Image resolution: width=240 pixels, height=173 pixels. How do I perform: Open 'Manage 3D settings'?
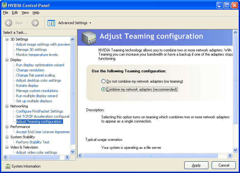(x=32, y=50)
